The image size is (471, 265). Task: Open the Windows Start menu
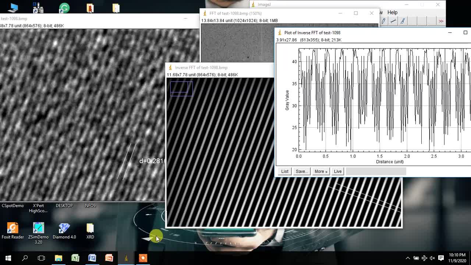click(8, 258)
